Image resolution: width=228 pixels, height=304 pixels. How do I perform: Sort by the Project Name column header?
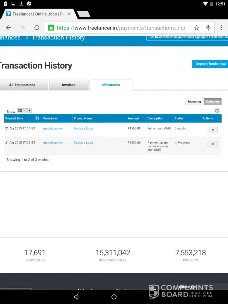(x=83, y=118)
